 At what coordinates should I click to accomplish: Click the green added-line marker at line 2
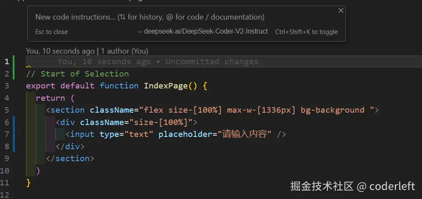[14, 74]
